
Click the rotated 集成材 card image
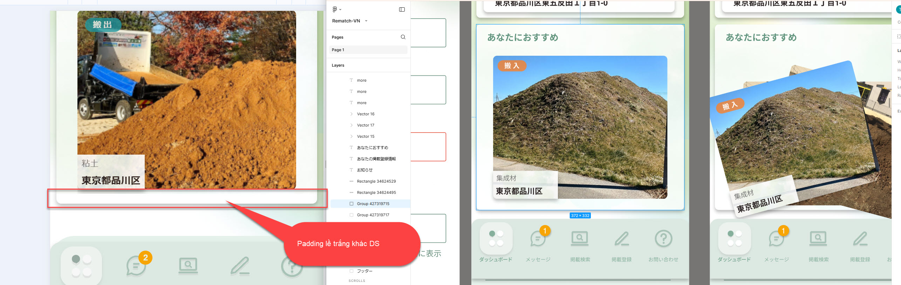[x=796, y=140]
